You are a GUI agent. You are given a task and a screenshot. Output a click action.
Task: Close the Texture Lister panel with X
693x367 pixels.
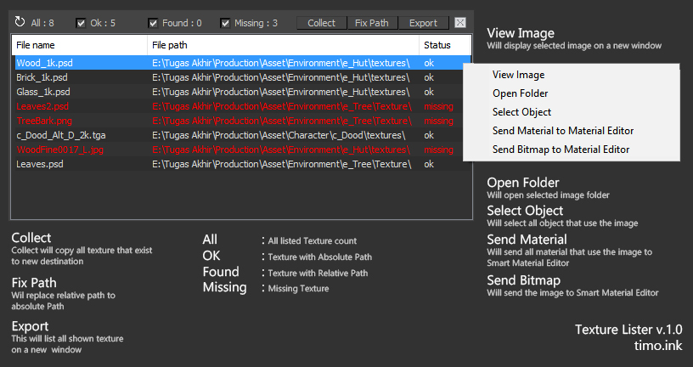point(459,23)
